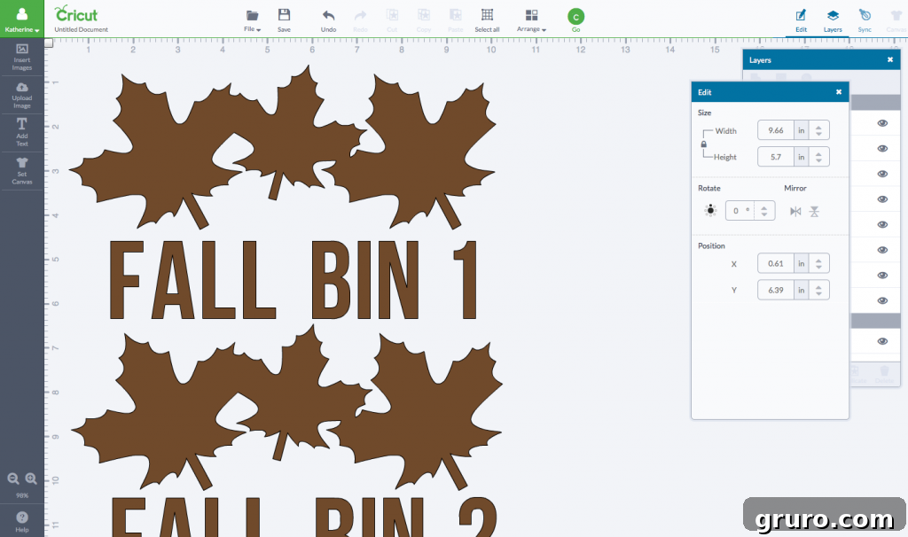Increase rotation with the stepper up arrow
Screen dimensions: 908x537
coord(764,207)
